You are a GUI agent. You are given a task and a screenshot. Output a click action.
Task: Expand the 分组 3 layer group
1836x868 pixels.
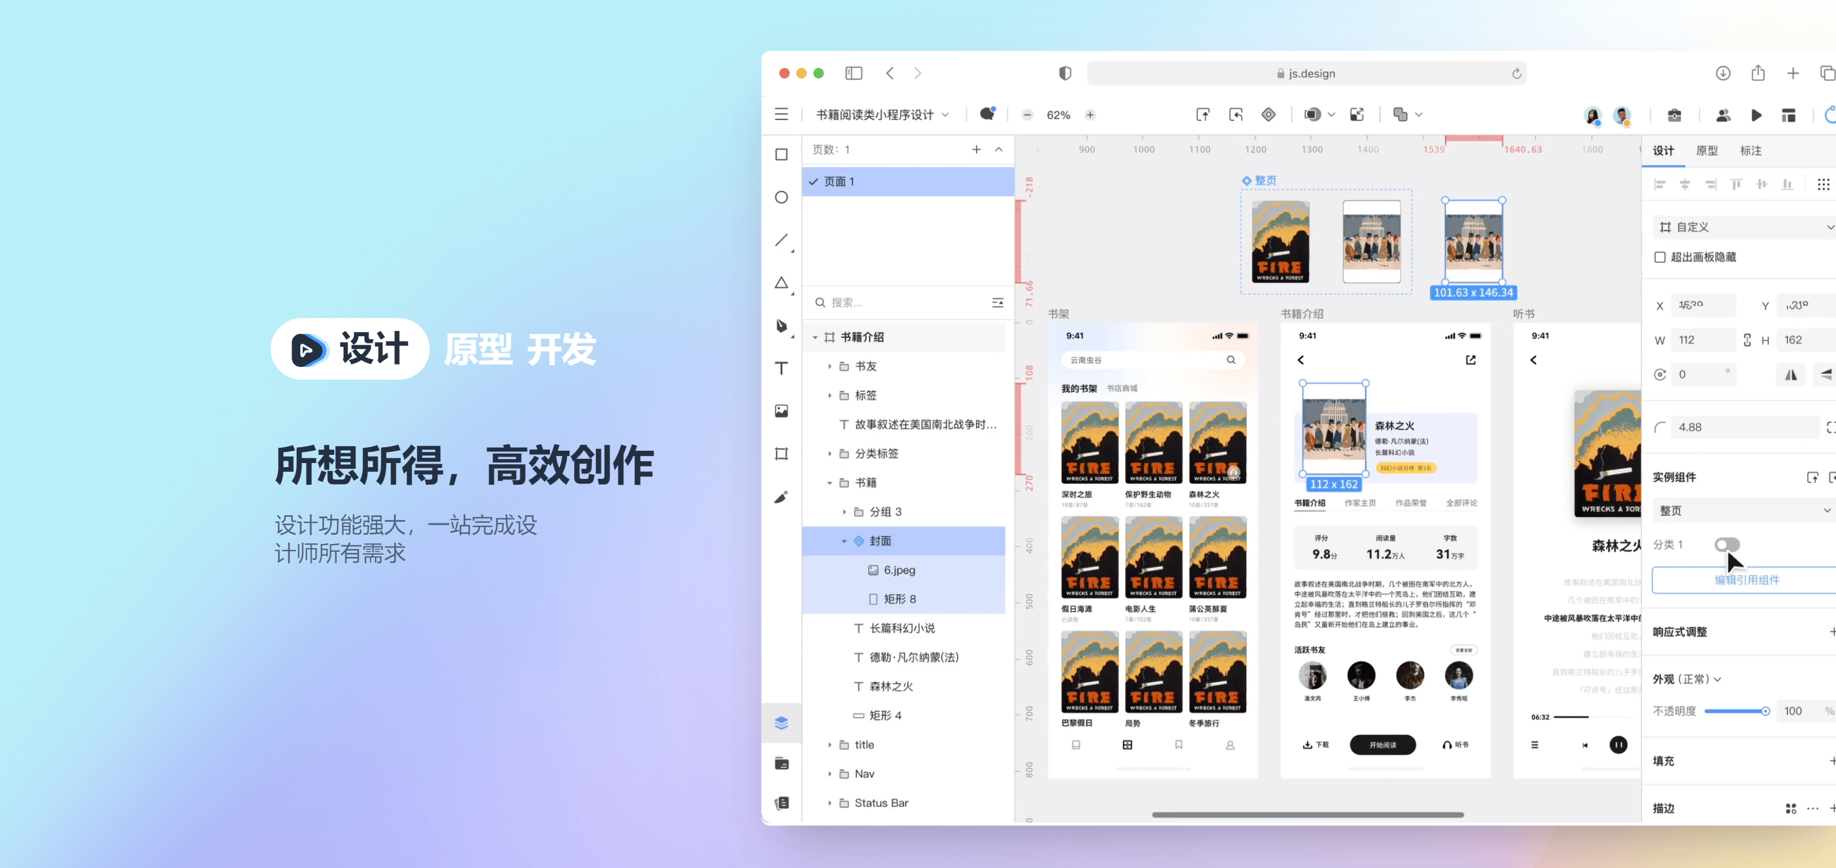845,511
